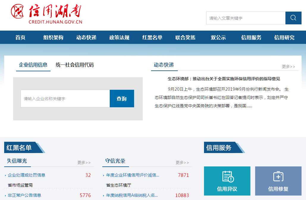Image resolution: width=306 pixels, height=200 pixels.
Task: Open the 双公示 navigation item
Action: coord(218,37)
